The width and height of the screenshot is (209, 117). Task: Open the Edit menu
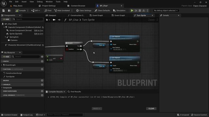pyautogui.click(x=17, y=2)
